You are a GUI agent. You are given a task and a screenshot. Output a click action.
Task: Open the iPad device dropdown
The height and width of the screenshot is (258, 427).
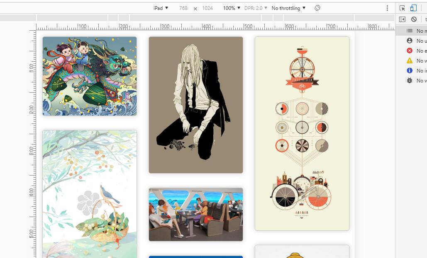coord(161,8)
